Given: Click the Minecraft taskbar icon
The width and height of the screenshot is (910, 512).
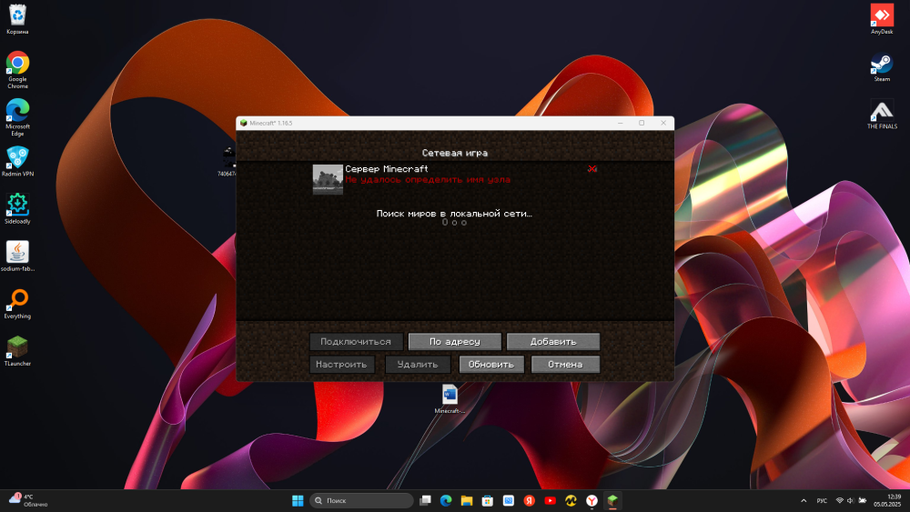Looking at the screenshot, I should coord(612,500).
